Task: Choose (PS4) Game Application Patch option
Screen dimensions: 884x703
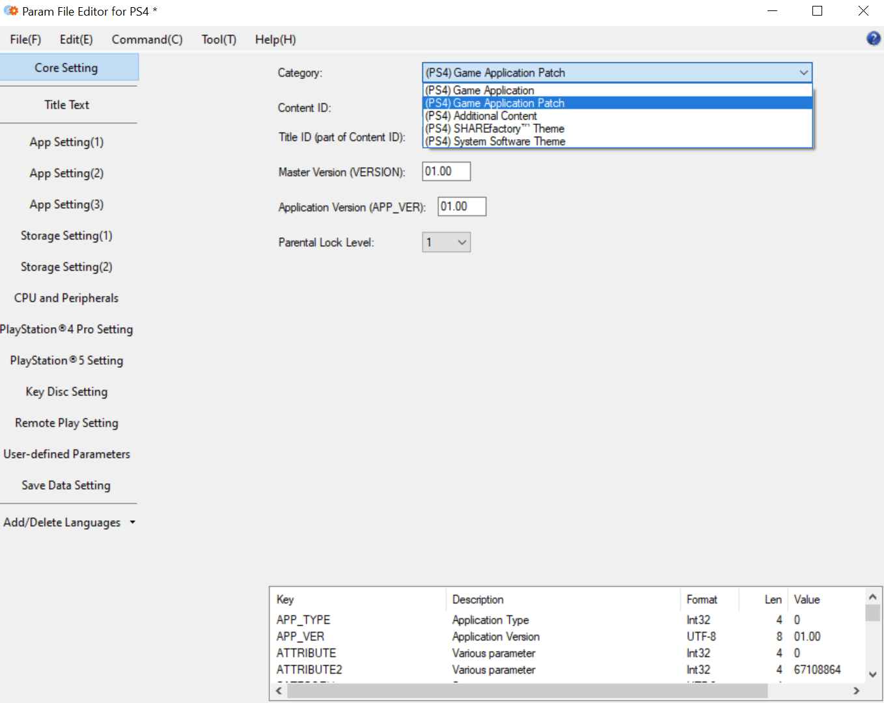Action: tap(618, 103)
